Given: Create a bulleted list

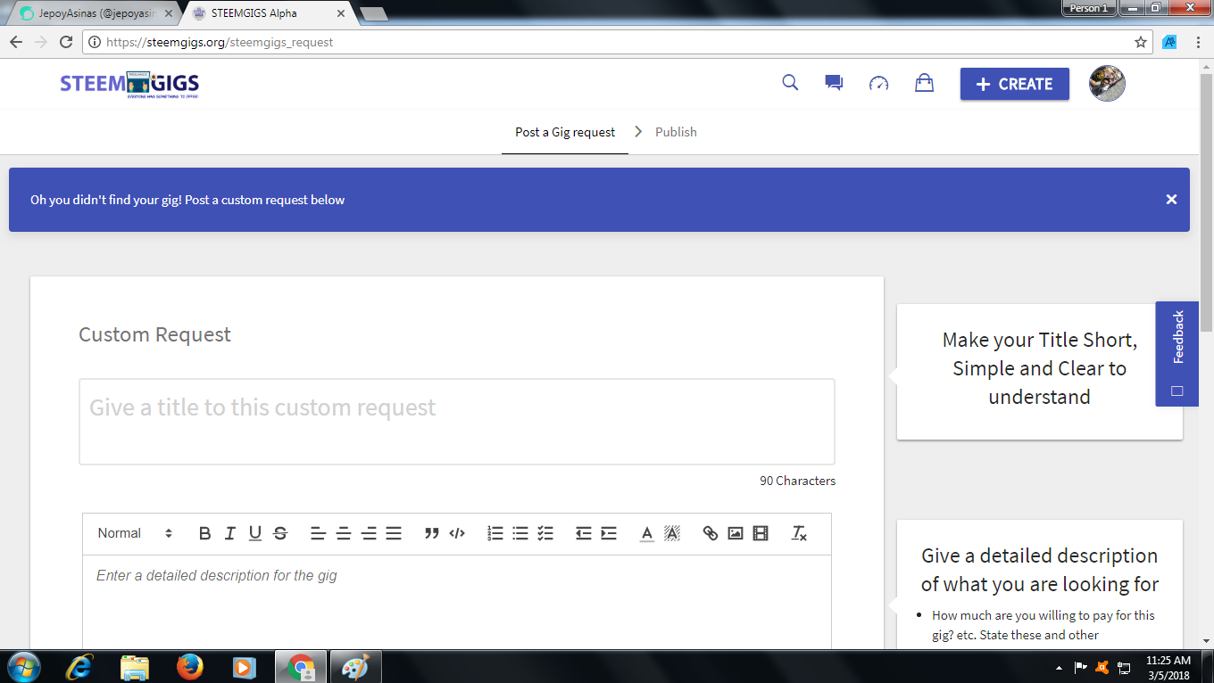Looking at the screenshot, I should (520, 533).
